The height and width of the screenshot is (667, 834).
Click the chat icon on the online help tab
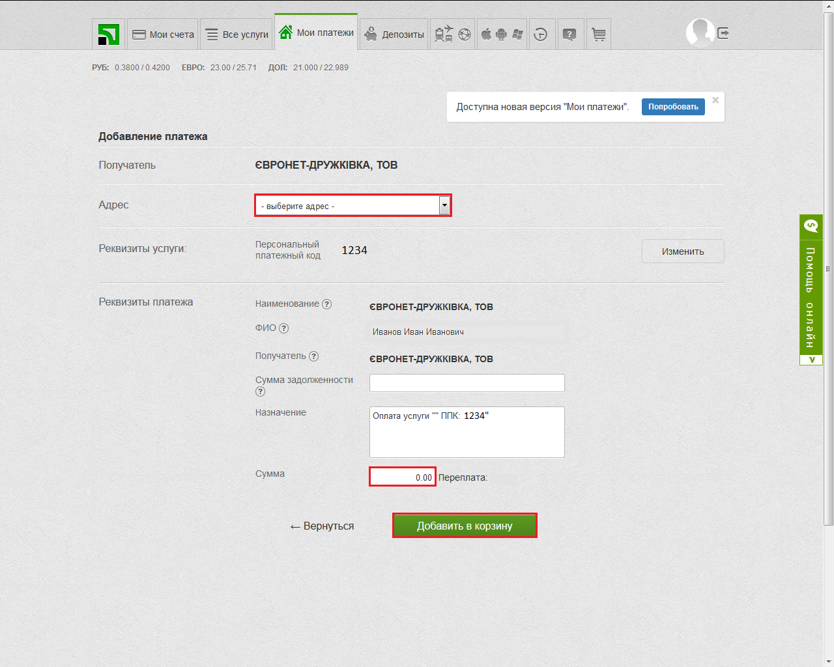811,226
